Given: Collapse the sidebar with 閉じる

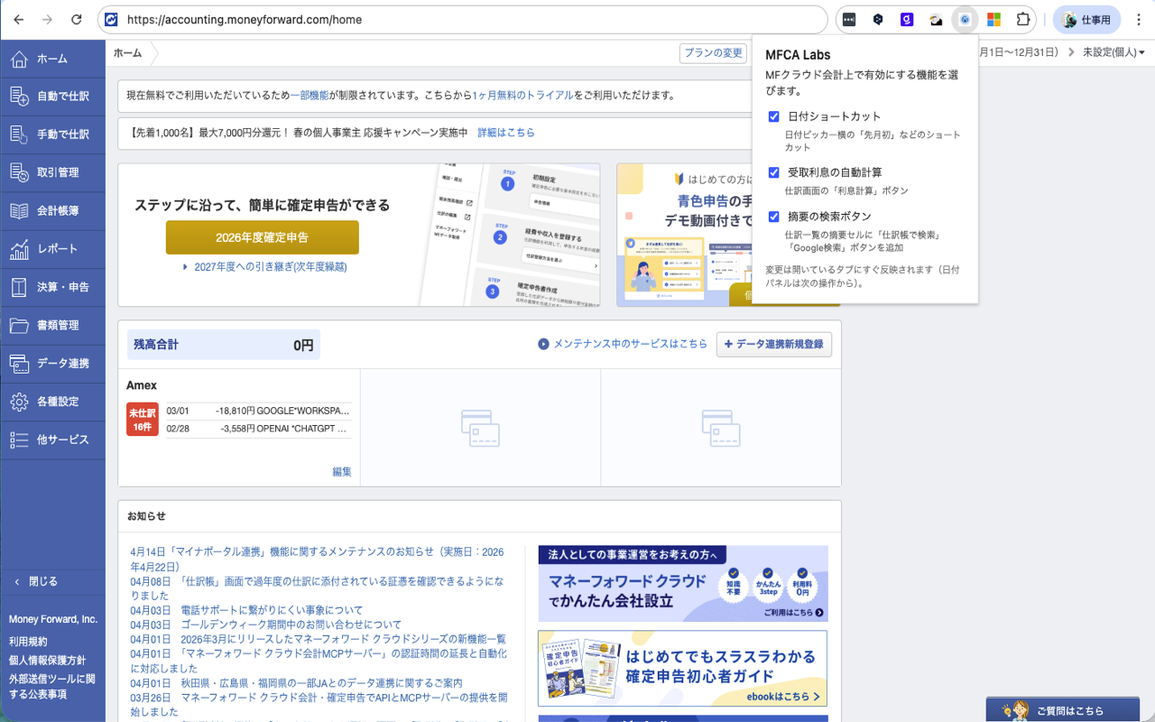Looking at the screenshot, I should coord(36,581).
